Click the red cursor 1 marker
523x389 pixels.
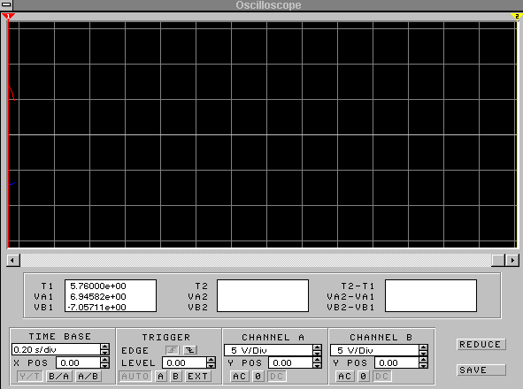[x=8, y=16]
